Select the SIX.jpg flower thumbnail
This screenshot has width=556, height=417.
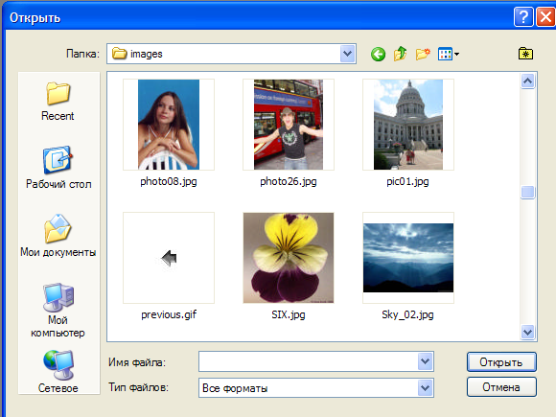click(289, 258)
